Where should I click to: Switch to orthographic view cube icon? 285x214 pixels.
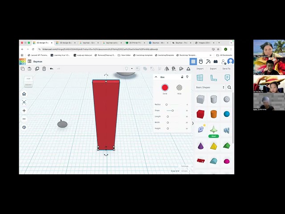[x=24, y=128]
